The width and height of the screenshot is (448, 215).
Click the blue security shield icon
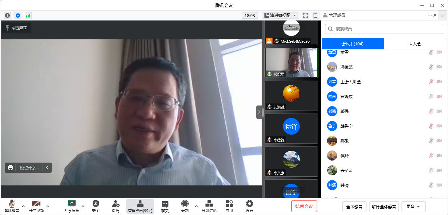(x=18, y=15)
